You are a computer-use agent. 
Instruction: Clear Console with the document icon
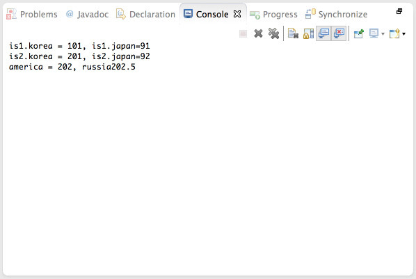click(x=293, y=33)
